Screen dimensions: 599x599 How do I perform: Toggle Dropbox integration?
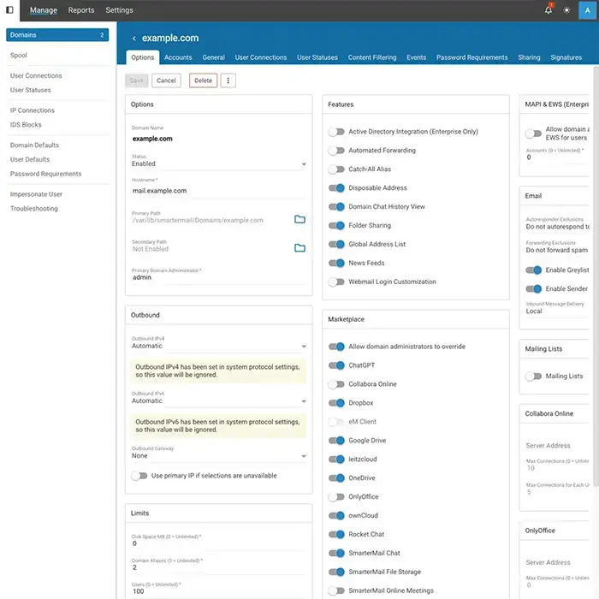(336, 403)
